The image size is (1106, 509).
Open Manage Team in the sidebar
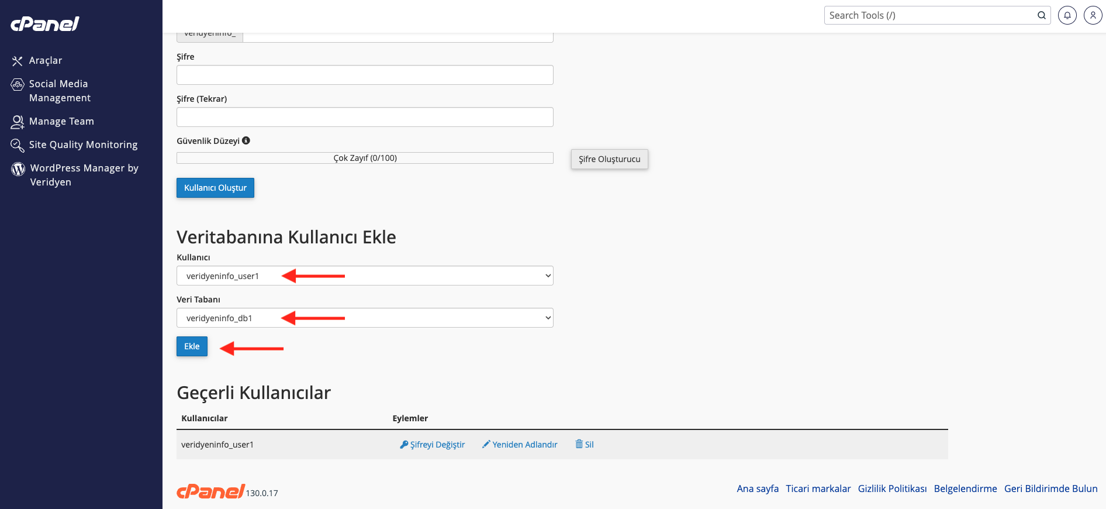pyautogui.click(x=61, y=121)
